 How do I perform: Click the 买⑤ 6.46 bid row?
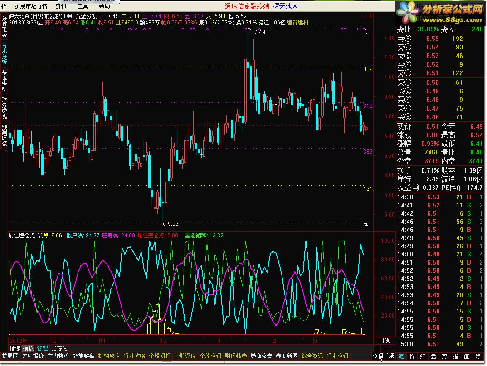click(440, 117)
